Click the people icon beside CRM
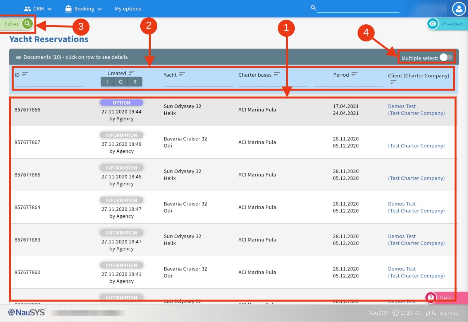Viewport: 468px width, 322px height. click(28, 9)
